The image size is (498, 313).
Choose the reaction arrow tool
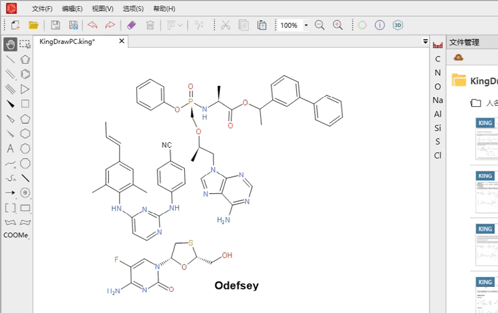11,193
